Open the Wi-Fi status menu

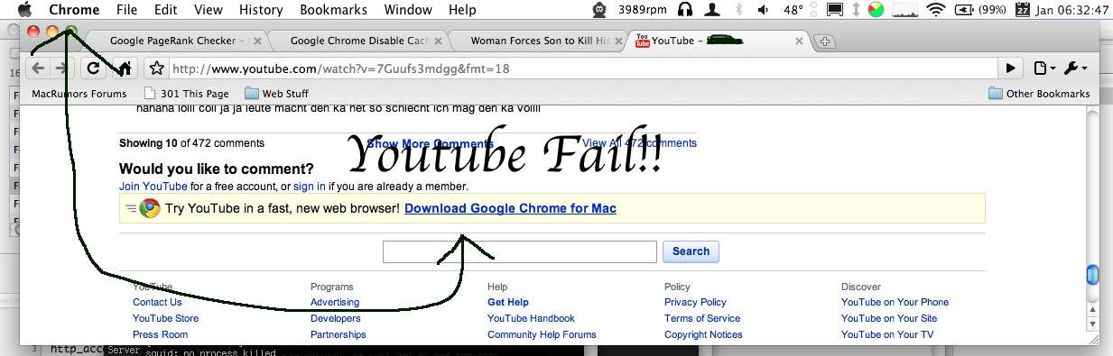[x=936, y=10]
